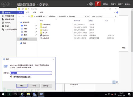Screen dimensions: 133x97
Task: Click the taskbar search icon
Action: tap(9, 94)
